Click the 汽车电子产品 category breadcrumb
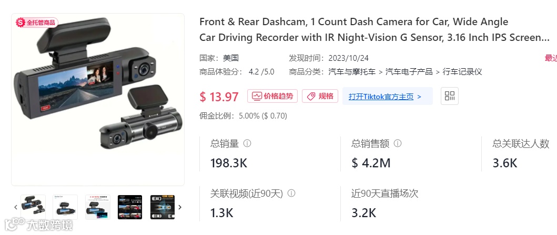 click(409, 72)
